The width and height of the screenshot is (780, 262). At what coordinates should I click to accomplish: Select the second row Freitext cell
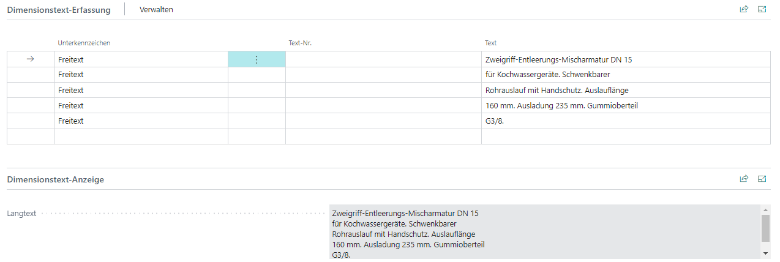click(x=141, y=75)
